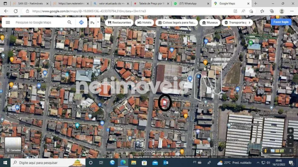Click Restaurantes category chip
The width and height of the screenshot is (298, 167).
point(119,22)
